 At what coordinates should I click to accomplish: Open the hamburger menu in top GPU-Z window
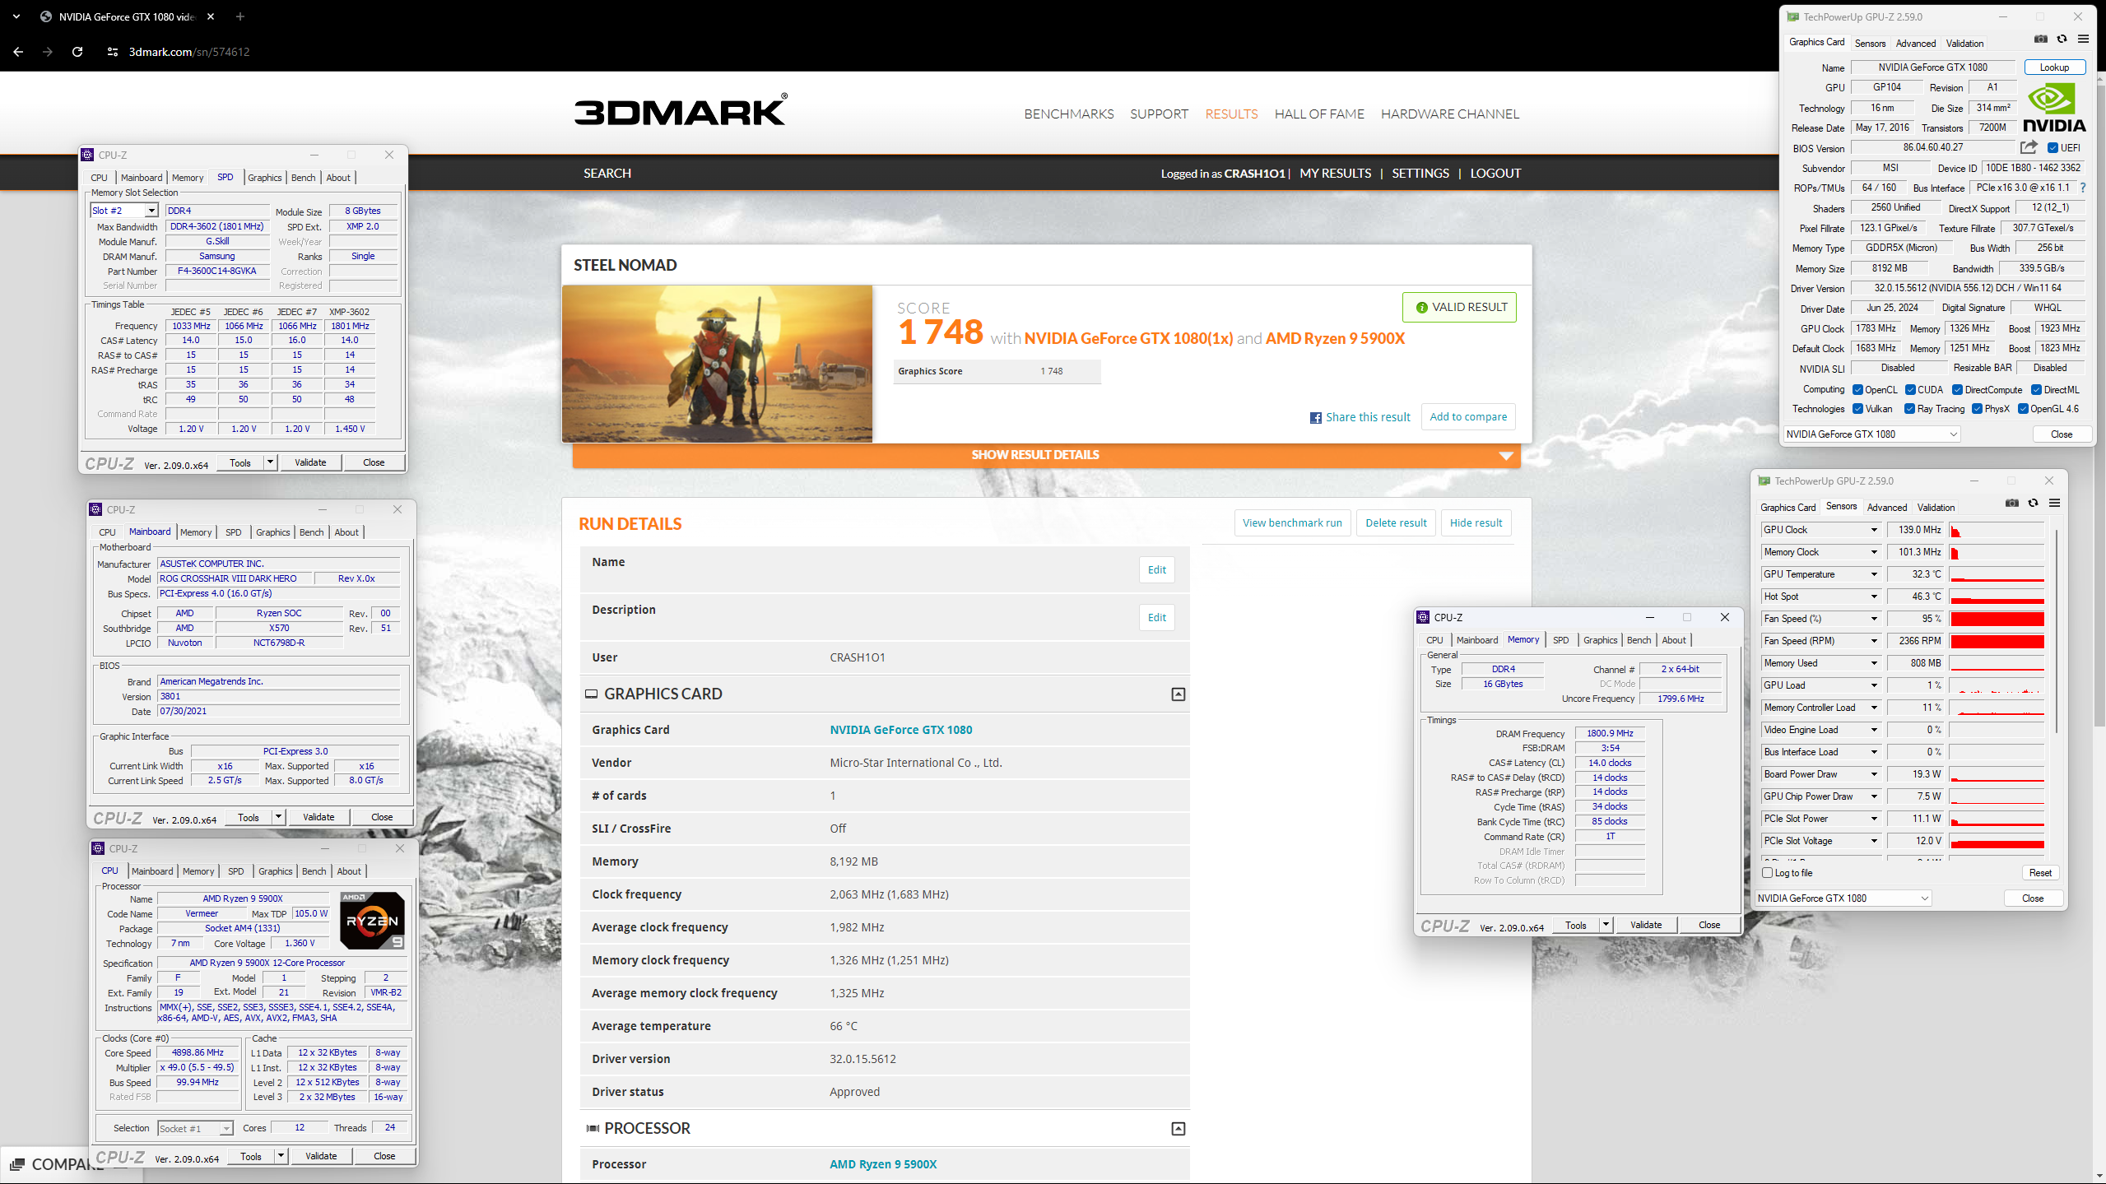[2083, 39]
